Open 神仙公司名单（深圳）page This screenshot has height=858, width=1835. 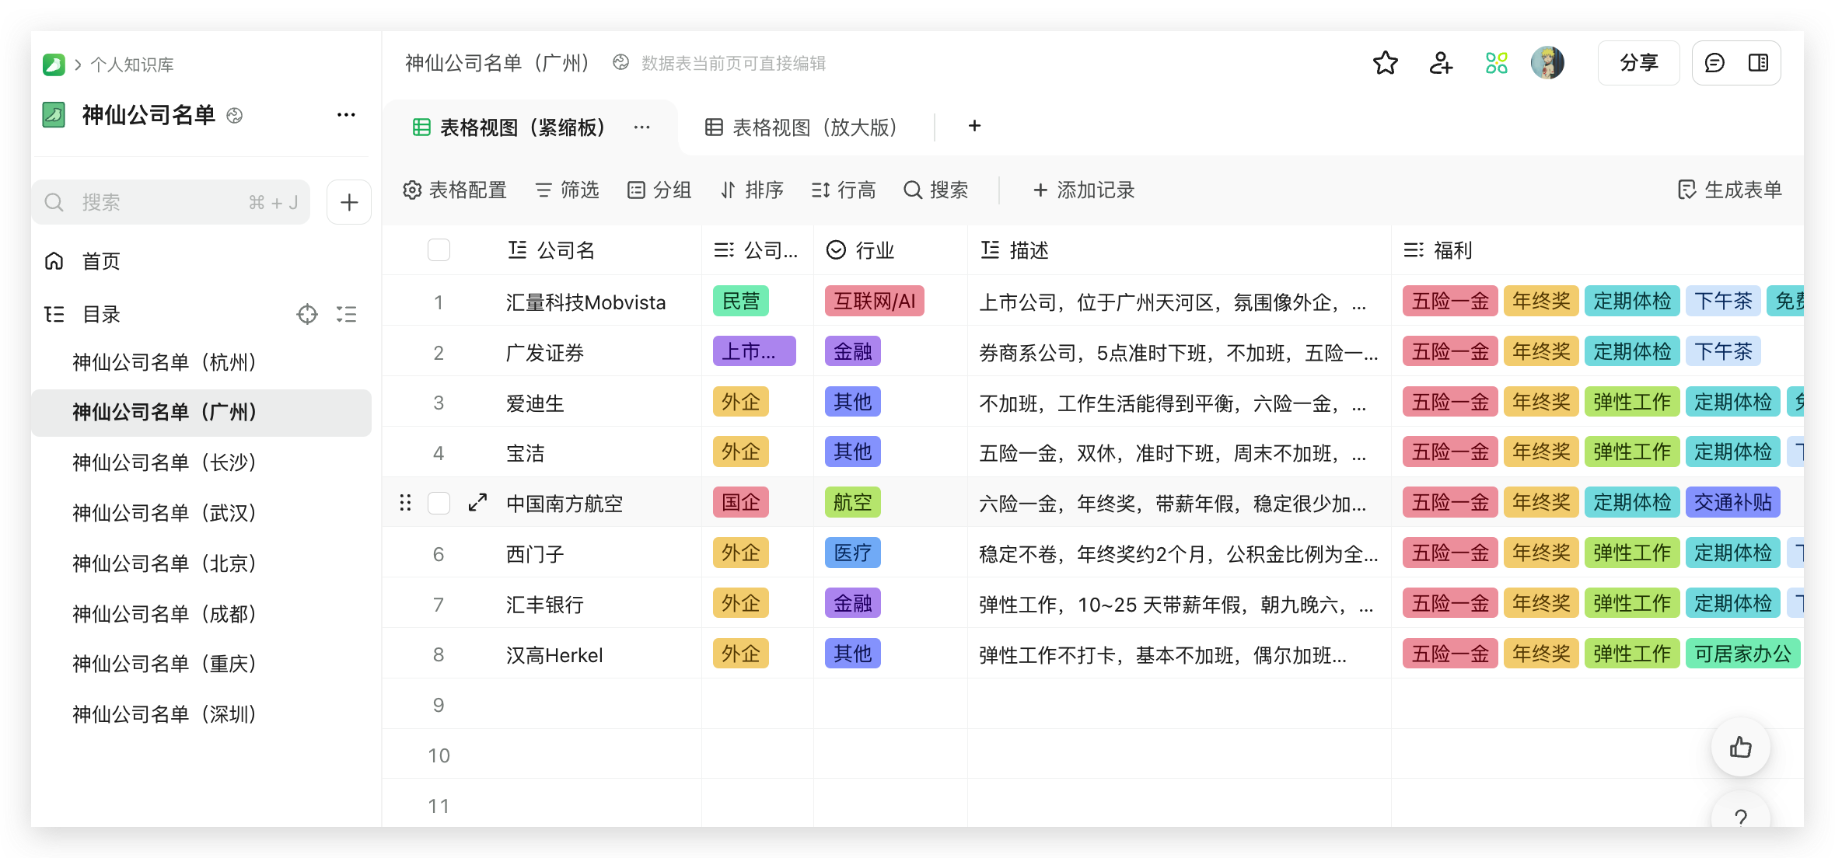pos(165,714)
